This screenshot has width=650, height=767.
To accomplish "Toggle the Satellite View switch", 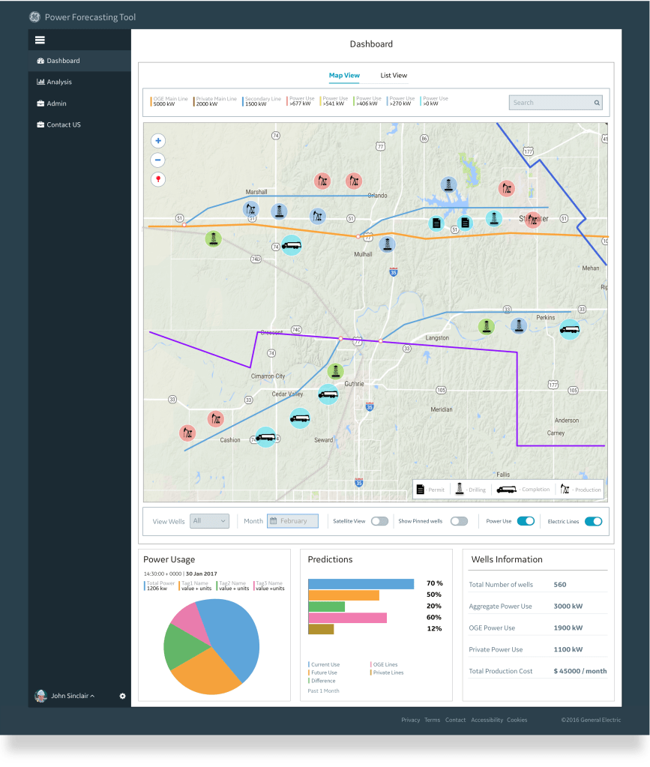I will point(379,521).
